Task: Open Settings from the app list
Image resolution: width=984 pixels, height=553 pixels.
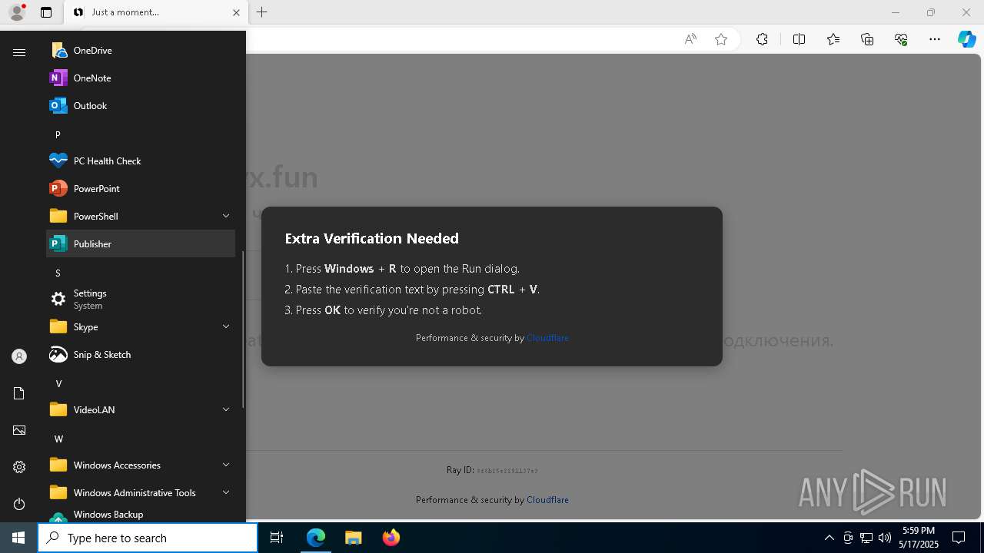Action: [x=141, y=299]
